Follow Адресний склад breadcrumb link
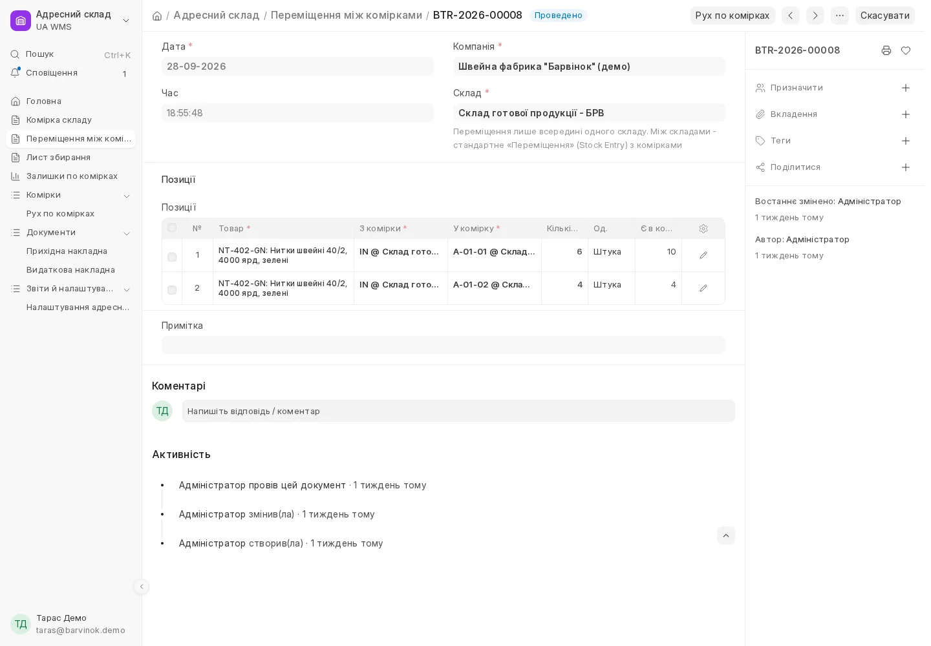This screenshot has width=931, height=646. [216, 15]
